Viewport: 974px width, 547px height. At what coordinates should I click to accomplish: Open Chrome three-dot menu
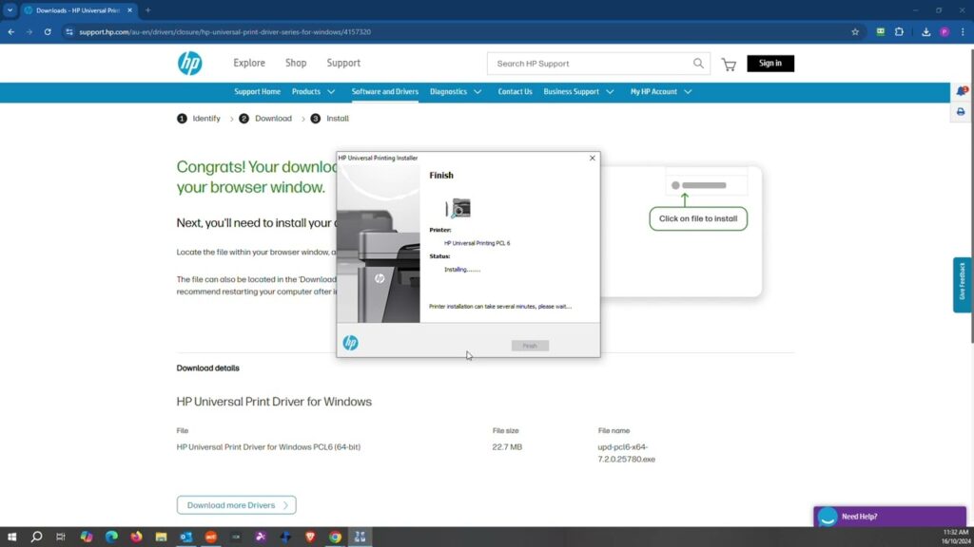tap(963, 31)
